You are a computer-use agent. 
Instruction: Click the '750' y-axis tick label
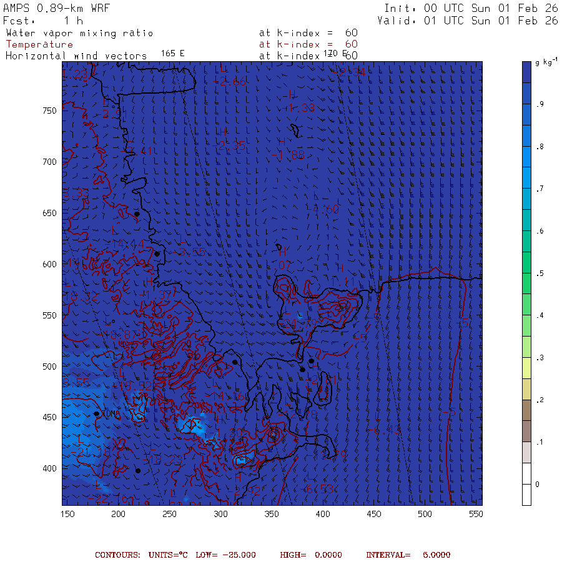coord(49,111)
